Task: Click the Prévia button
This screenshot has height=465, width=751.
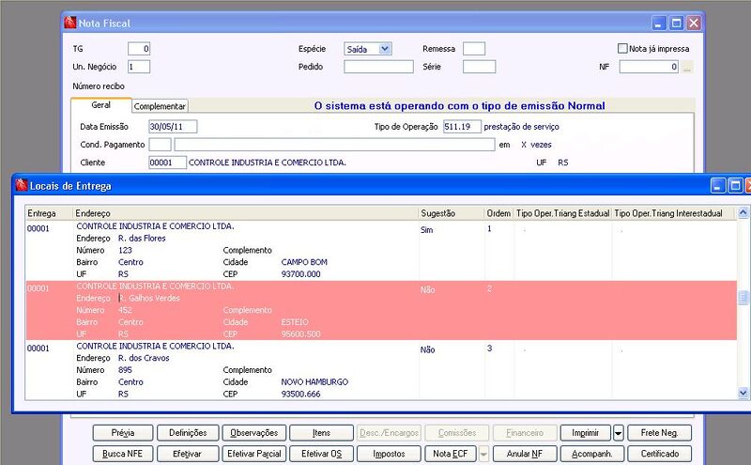Action: tap(123, 433)
